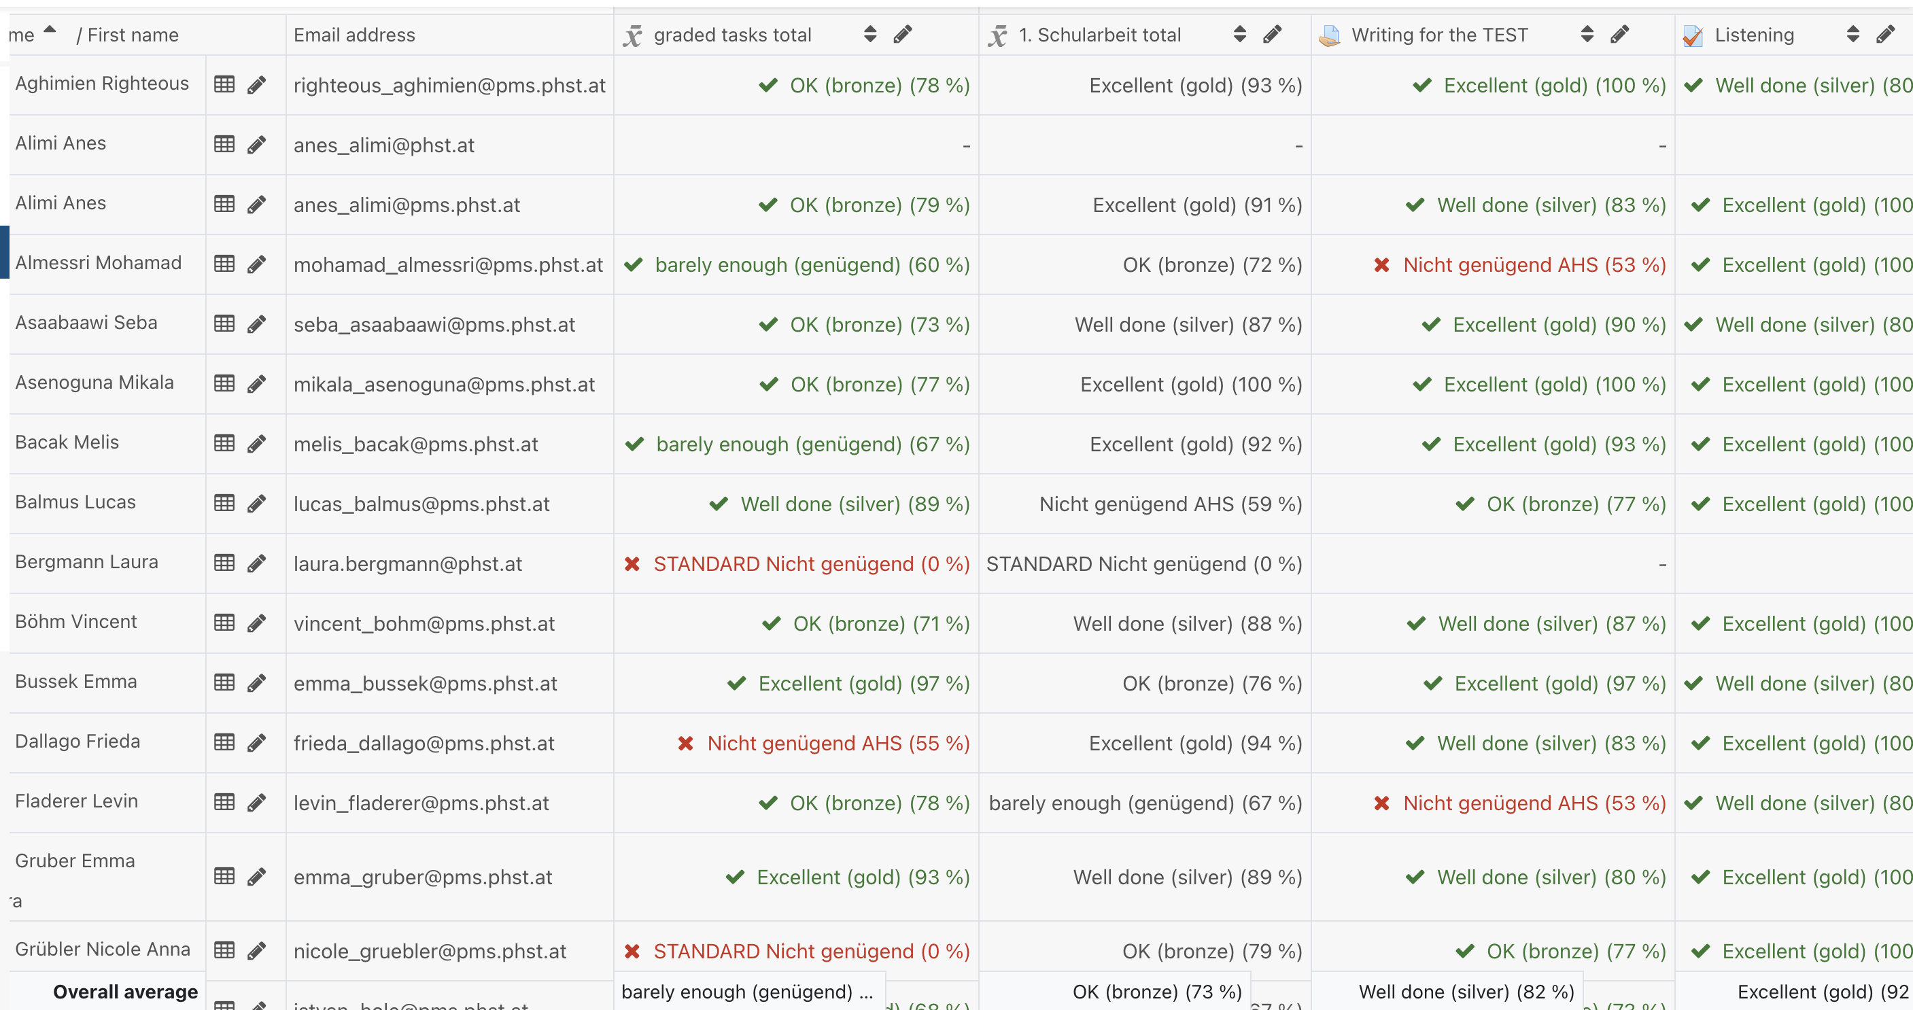Edit grades pencil for Dallago Frieda

(257, 743)
